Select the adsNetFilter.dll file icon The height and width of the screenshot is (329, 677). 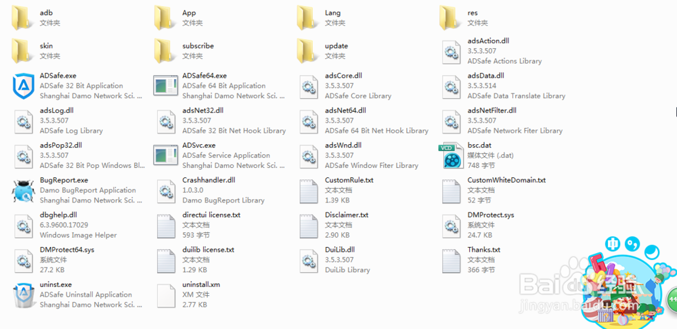pyautogui.click(x=451, y=122)
